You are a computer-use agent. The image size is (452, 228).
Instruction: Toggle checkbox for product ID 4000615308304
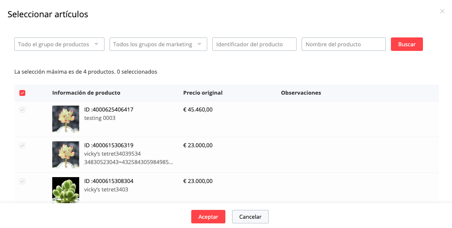[22, 181]
